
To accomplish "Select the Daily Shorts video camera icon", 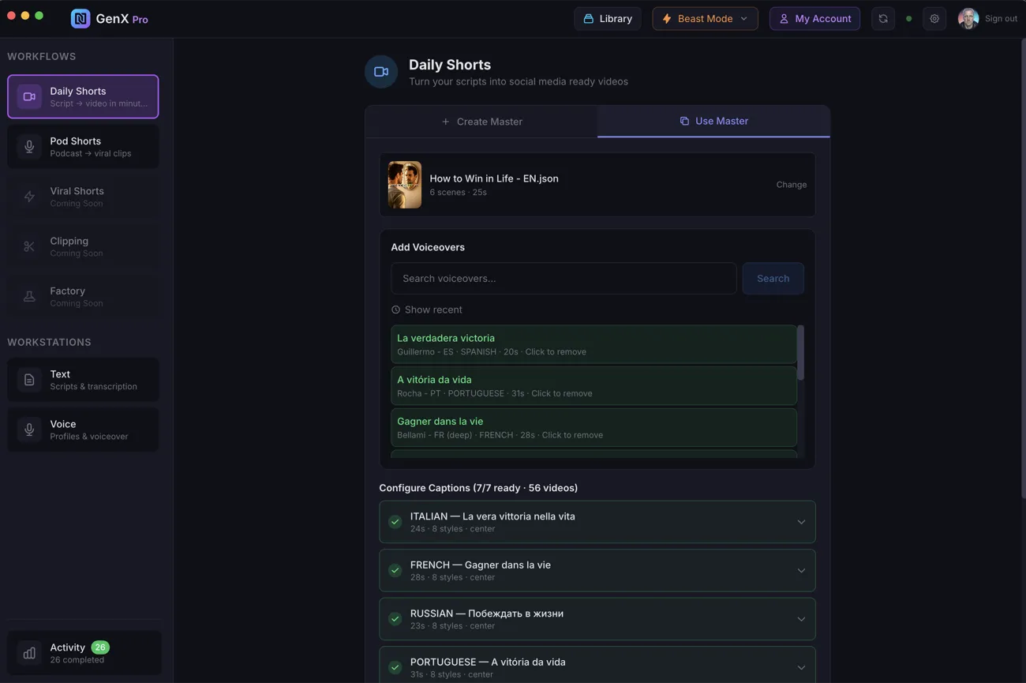I will point(29,96).
